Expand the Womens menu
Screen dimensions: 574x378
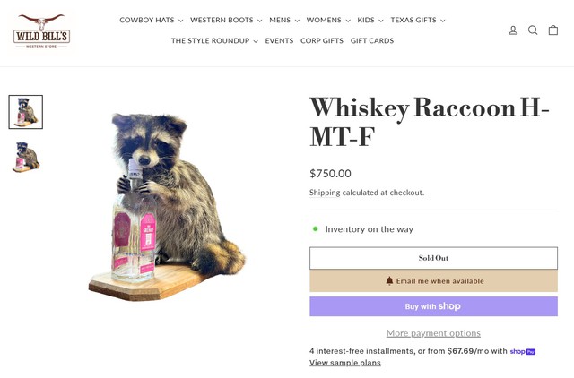(x=328, y=20)
